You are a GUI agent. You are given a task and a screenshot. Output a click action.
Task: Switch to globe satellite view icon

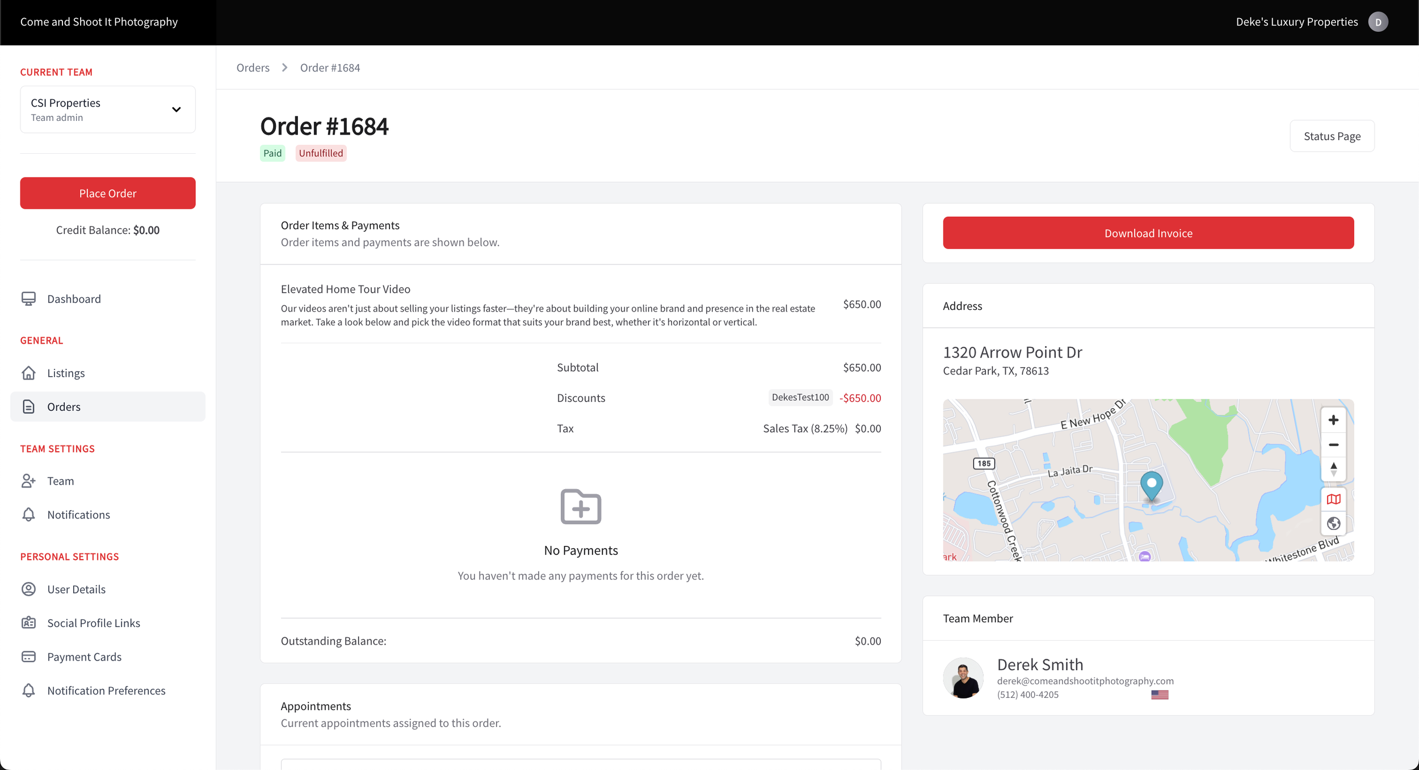[x=1333, y=523]
